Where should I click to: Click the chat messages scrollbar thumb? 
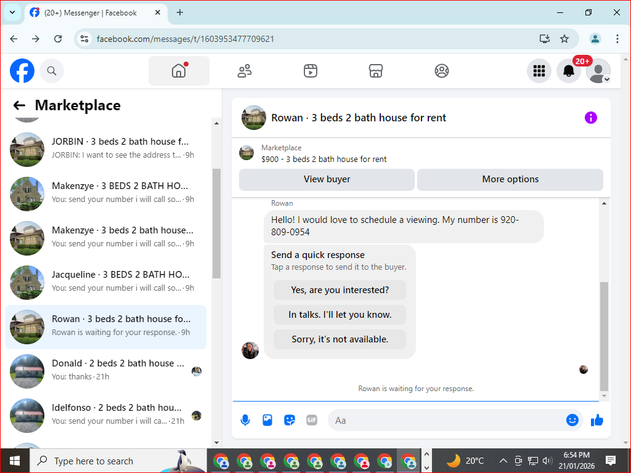pyautogui.click(x=604, y=337)
